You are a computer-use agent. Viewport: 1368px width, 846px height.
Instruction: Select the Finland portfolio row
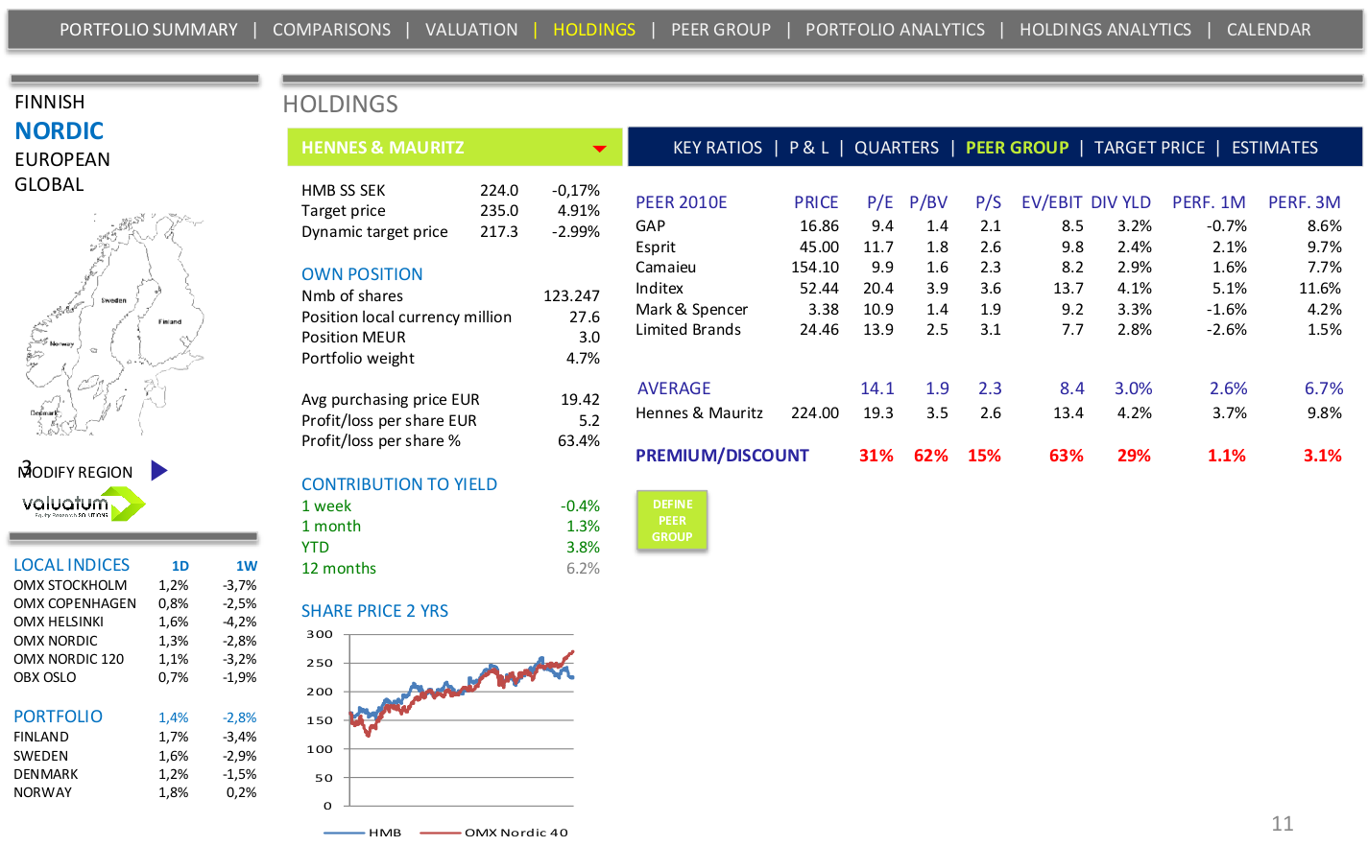[x=135, y=737]
